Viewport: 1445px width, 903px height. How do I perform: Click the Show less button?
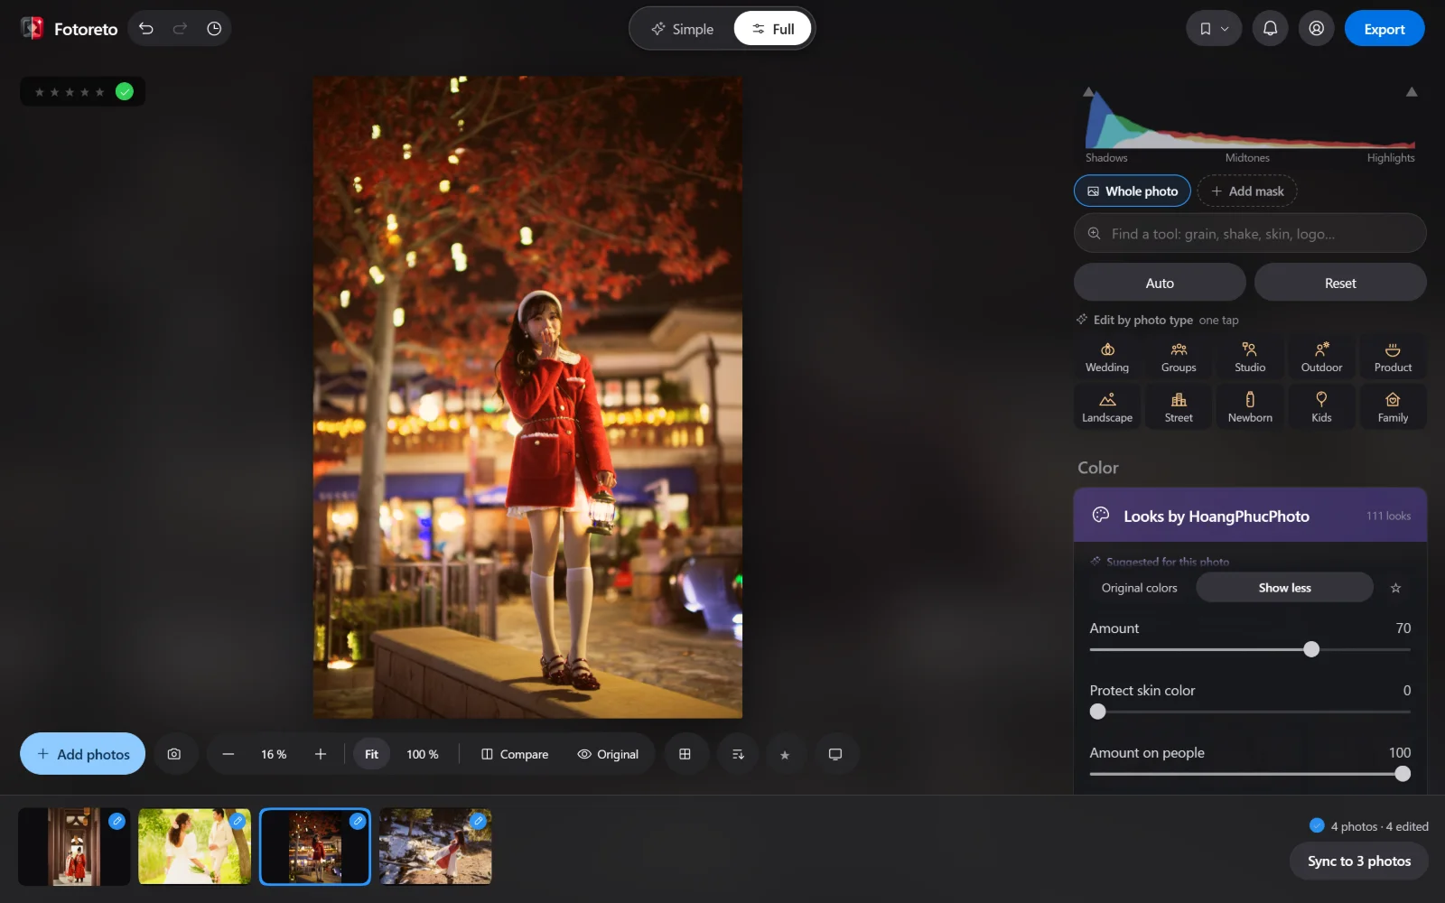click(x=1284, y=588)
